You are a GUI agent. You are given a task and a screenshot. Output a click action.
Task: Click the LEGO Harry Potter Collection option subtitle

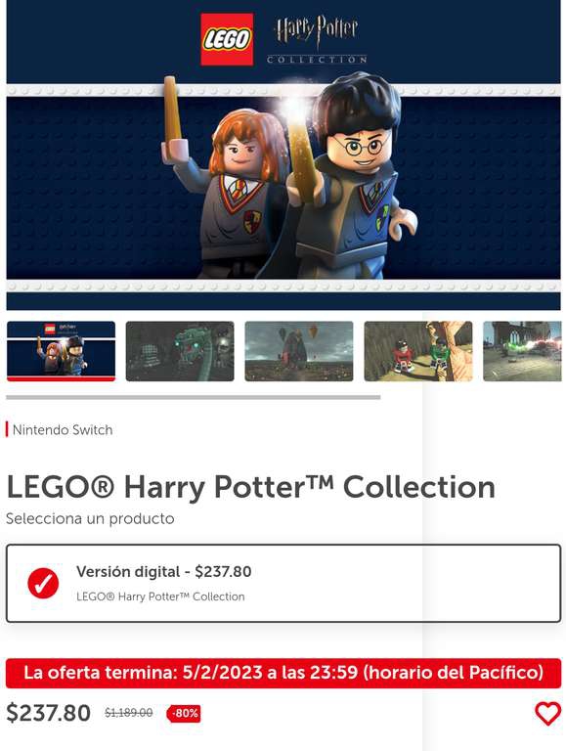160,596
